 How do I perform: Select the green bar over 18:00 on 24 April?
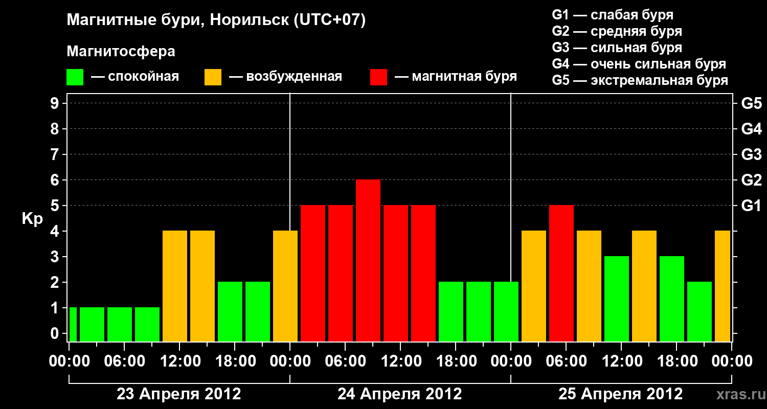tap(451, 311)
